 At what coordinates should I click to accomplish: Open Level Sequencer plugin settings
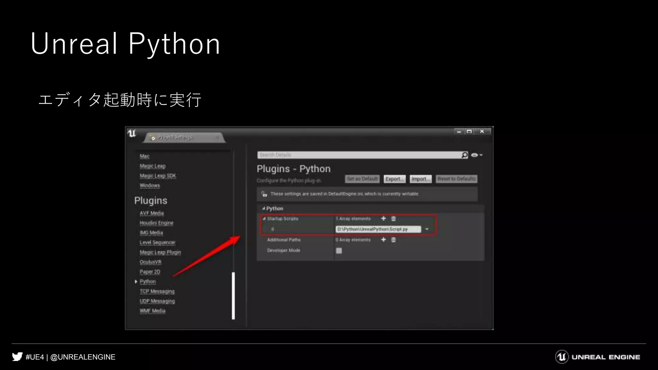(x=157, y=242)
